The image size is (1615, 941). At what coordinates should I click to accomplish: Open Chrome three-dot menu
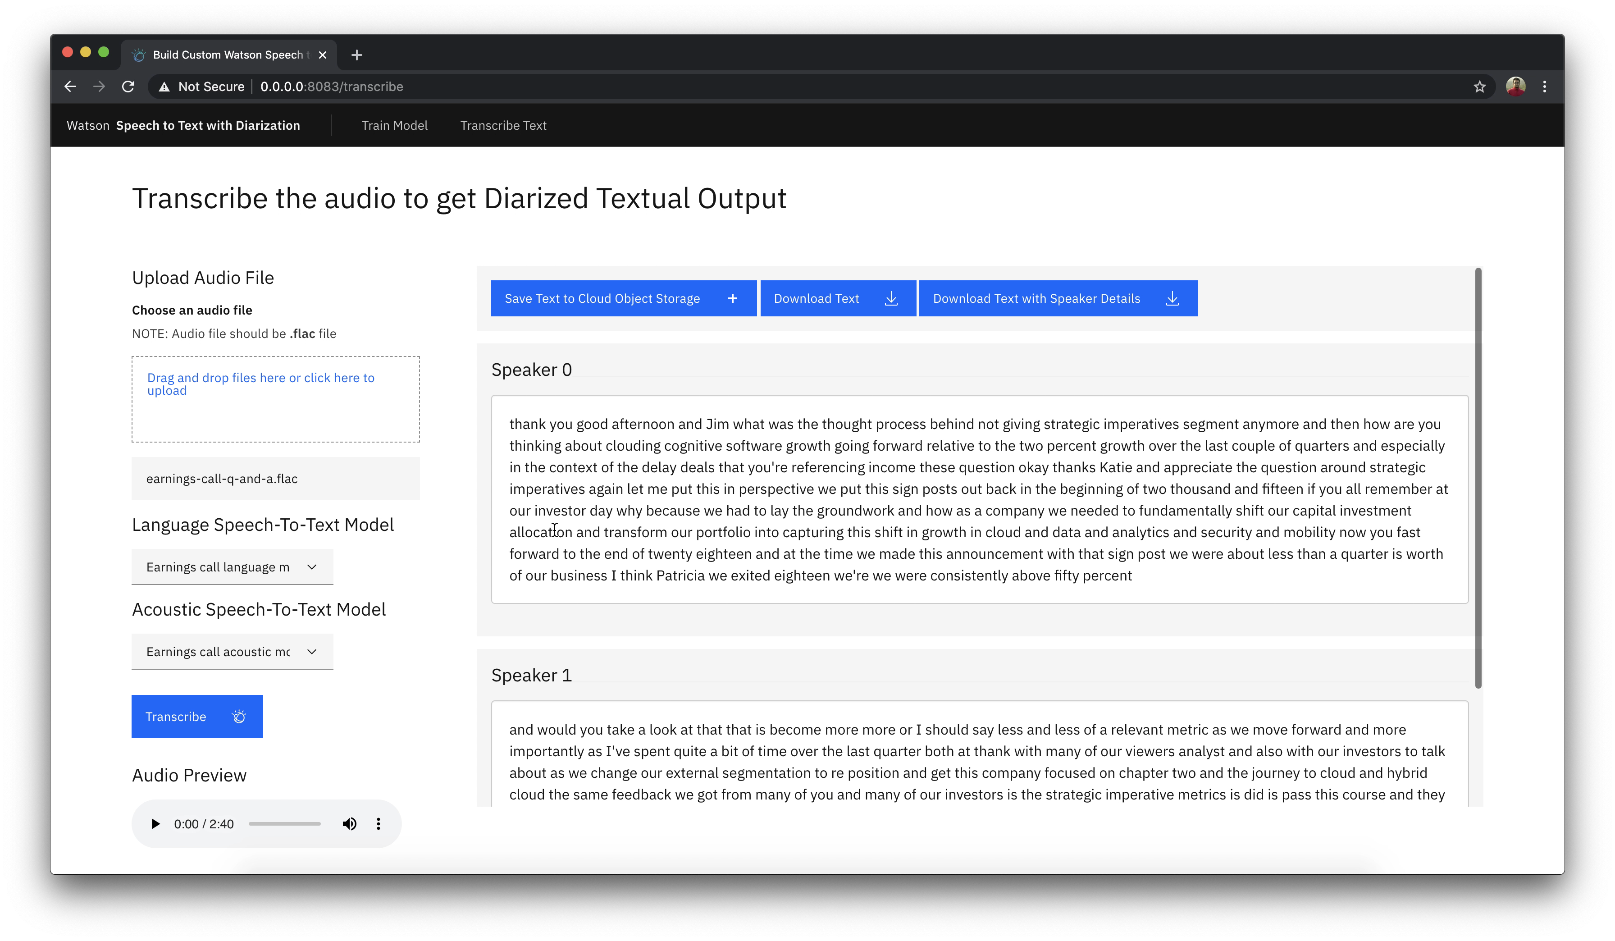click(x=1545, y=87)
